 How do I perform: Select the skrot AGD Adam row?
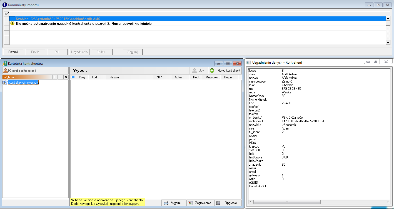[319, 74]
